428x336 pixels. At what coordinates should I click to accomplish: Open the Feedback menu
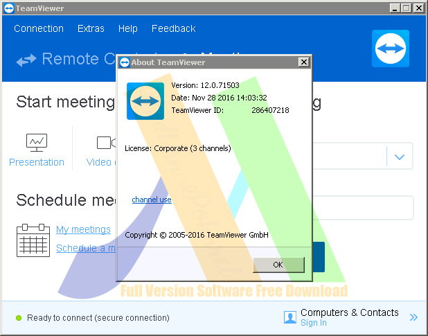(174, 28)
